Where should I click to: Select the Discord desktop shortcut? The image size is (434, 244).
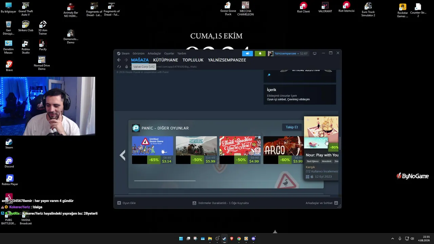coord(9,163)
